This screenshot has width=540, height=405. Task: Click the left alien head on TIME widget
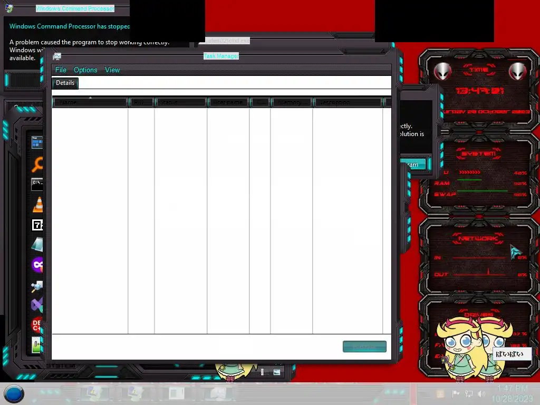click(x=442, y=72)
